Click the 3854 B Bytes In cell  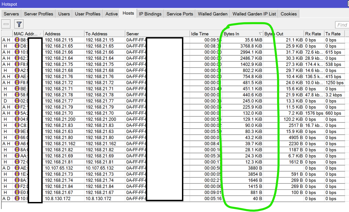click(243, 174)
